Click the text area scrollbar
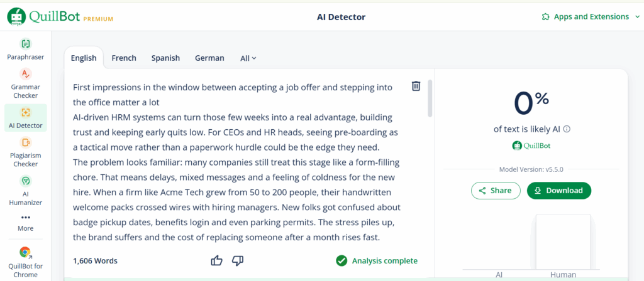644x281 pixels. click(x=430, y=98)
